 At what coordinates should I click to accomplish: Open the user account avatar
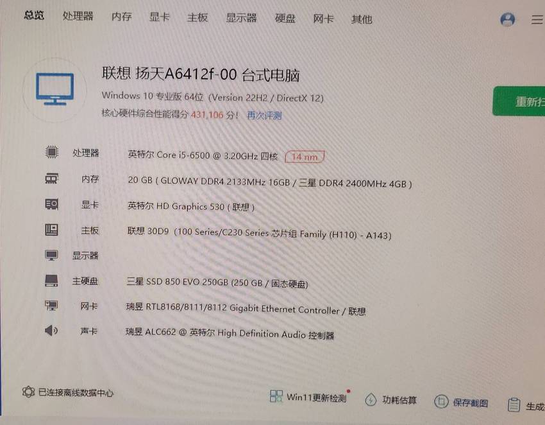pyautogui.click(x=507, y=19)
